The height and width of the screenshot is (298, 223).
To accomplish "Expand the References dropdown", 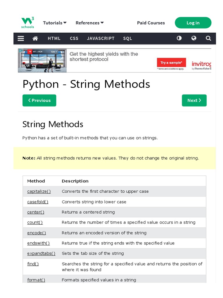I will 89,23.
